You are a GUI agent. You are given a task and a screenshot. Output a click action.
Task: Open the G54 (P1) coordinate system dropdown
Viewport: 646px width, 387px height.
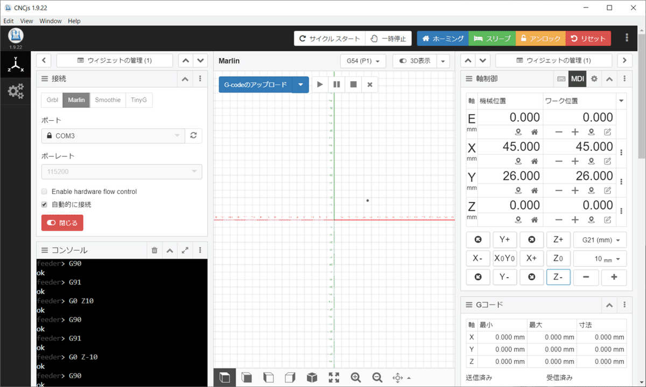click(x=363, y=61)
